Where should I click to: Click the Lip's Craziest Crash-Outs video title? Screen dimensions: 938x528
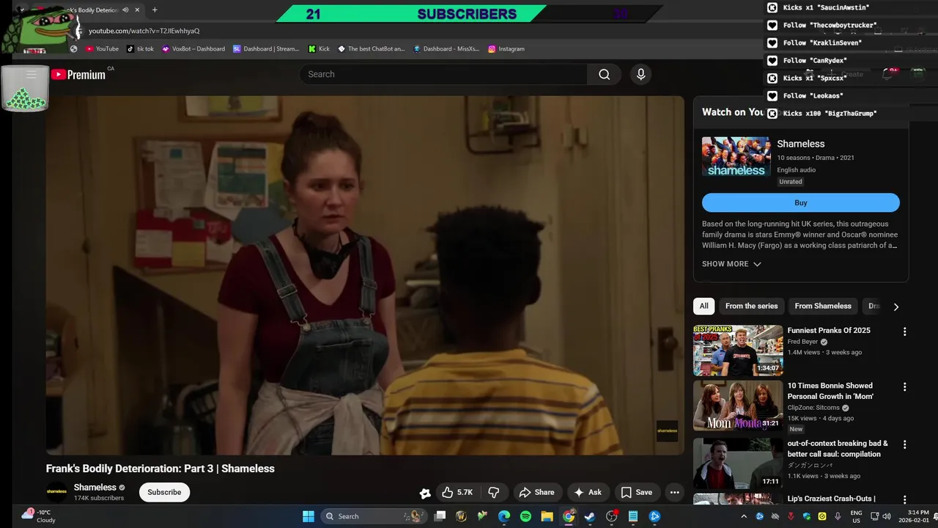click(x=831, y=499)
